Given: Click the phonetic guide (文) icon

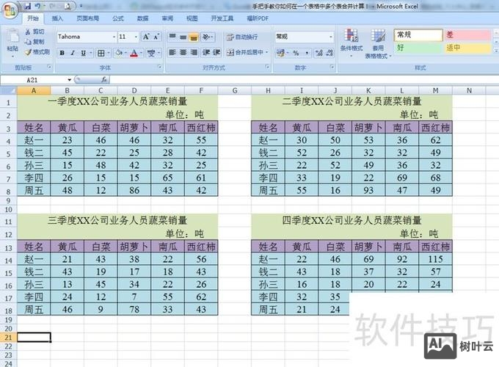Looking at the screenshot, I should click(x=151, y=53).
